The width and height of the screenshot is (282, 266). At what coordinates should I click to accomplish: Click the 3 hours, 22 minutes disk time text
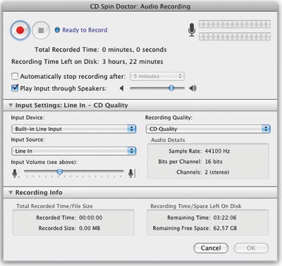pyautogui.click(x=133, y=62)
